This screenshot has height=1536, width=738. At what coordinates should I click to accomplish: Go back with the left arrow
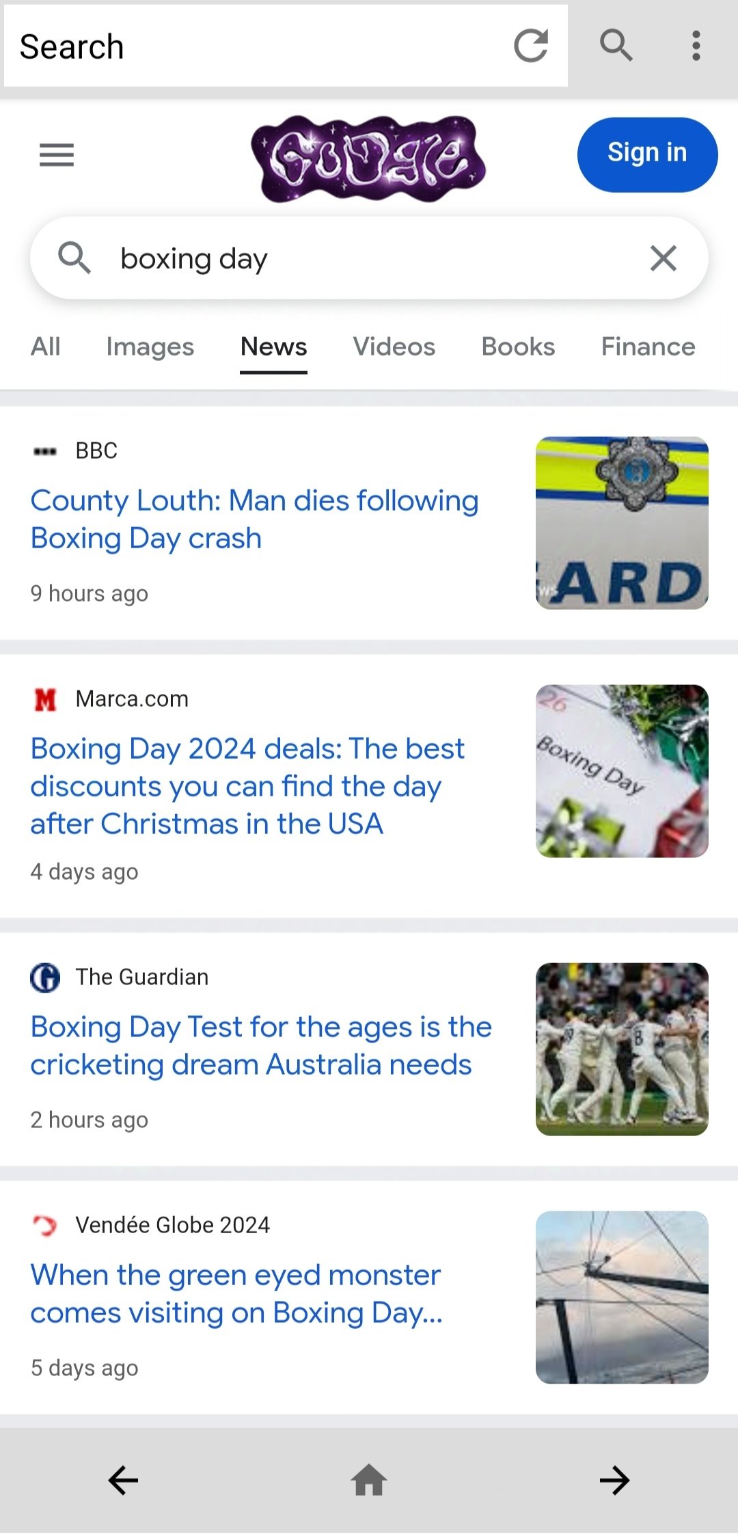pos(123,1481)
